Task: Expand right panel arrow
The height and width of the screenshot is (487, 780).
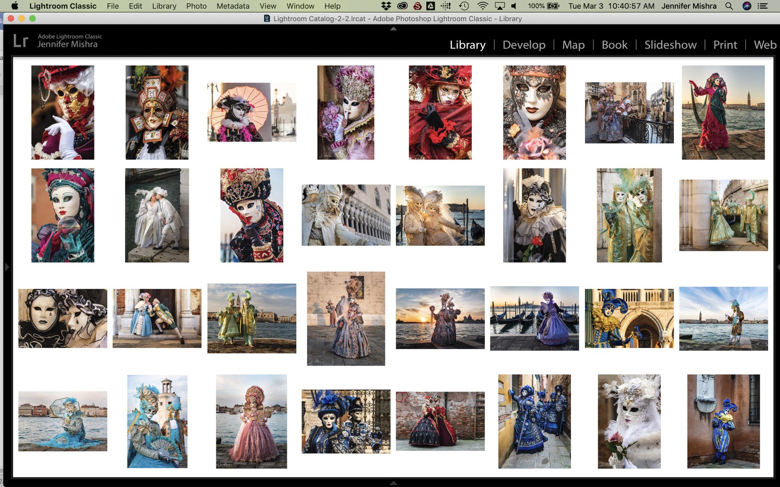Action: click(778, 267)
